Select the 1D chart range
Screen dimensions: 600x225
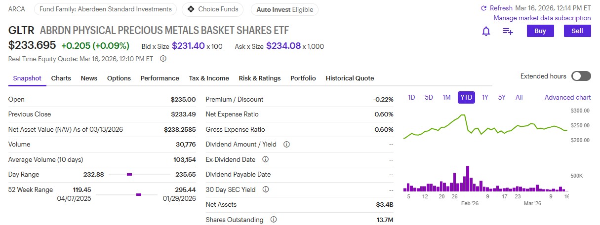point(411,97)
